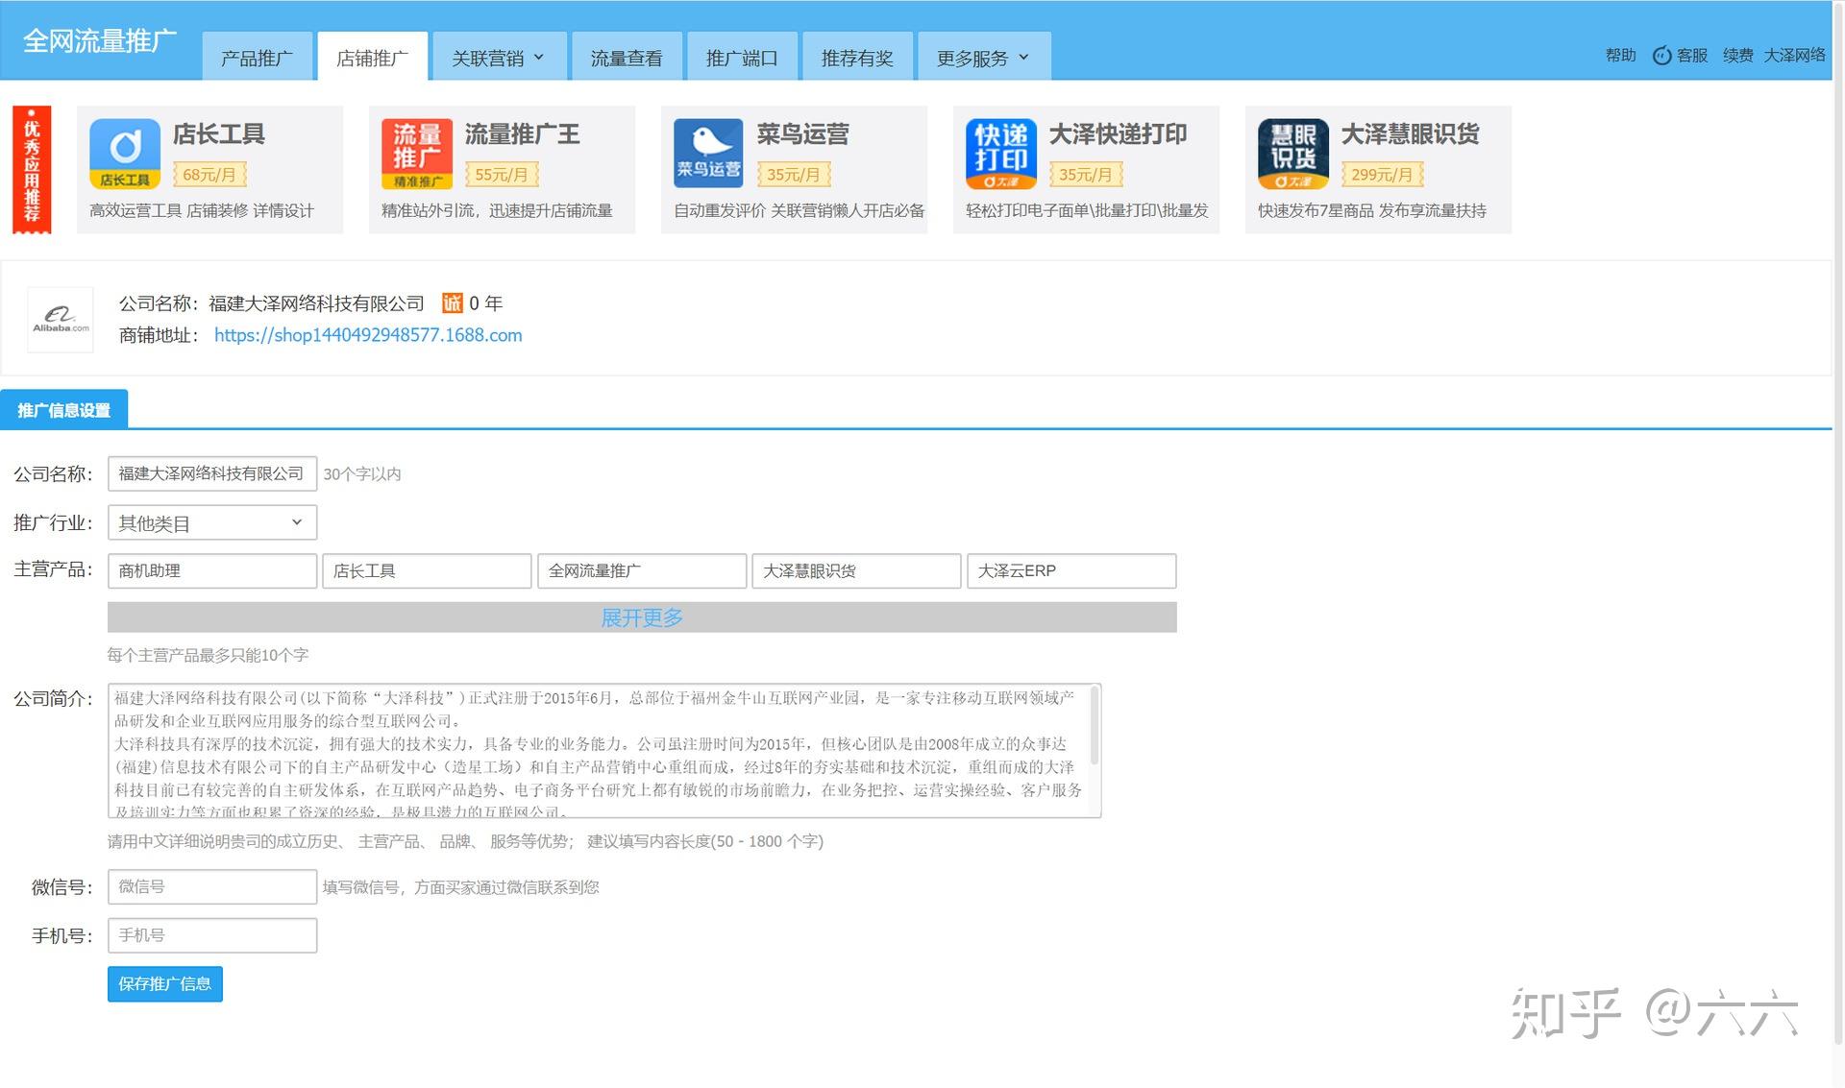The height and width of the screenshot is (1088, 1845).
Task: Select the 店铺推广 tab
Action: pyautogui.click(x=373, y=58)
